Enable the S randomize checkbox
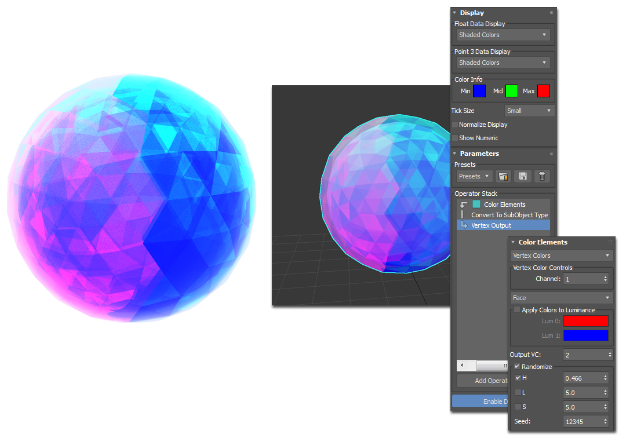 pos(518,407)
